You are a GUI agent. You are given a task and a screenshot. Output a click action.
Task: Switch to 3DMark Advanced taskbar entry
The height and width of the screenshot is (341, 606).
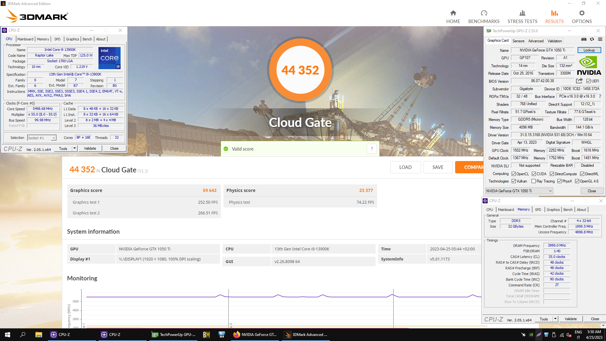point(306,334)
